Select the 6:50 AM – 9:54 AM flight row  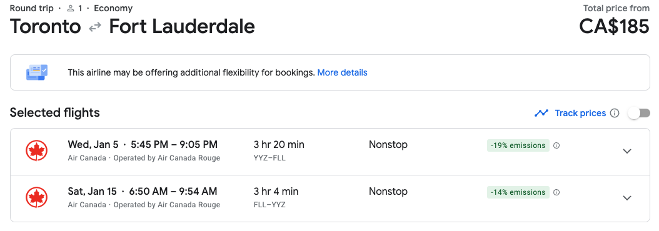click(x=330, y=199)
